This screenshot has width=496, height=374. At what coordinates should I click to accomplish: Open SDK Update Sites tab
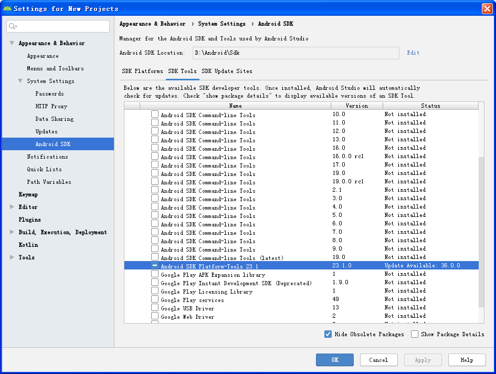[x=227, y=71]
